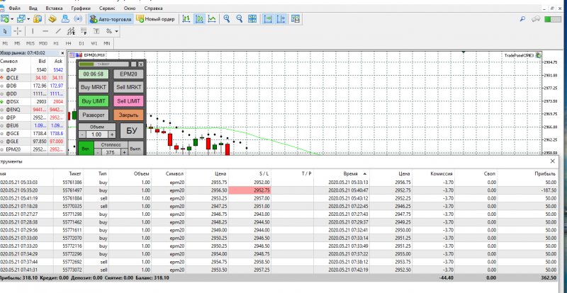Open the Графики menu
The image size is (567, 293).
81,8
